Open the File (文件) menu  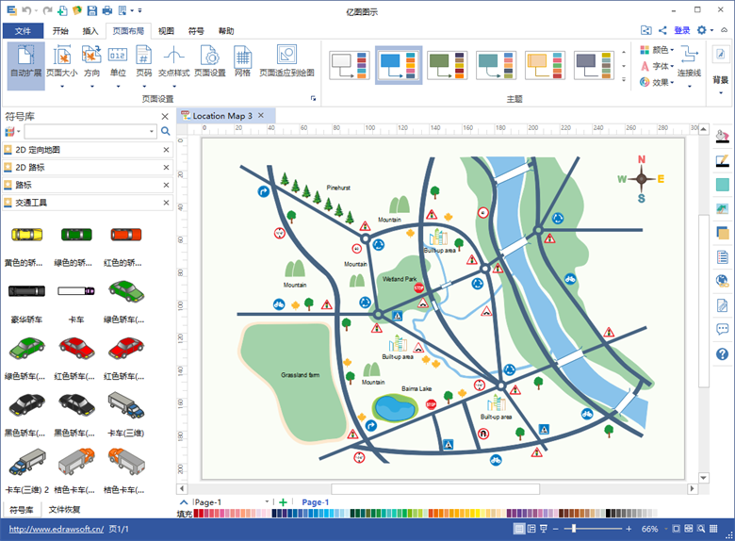[x=23, y=31]
